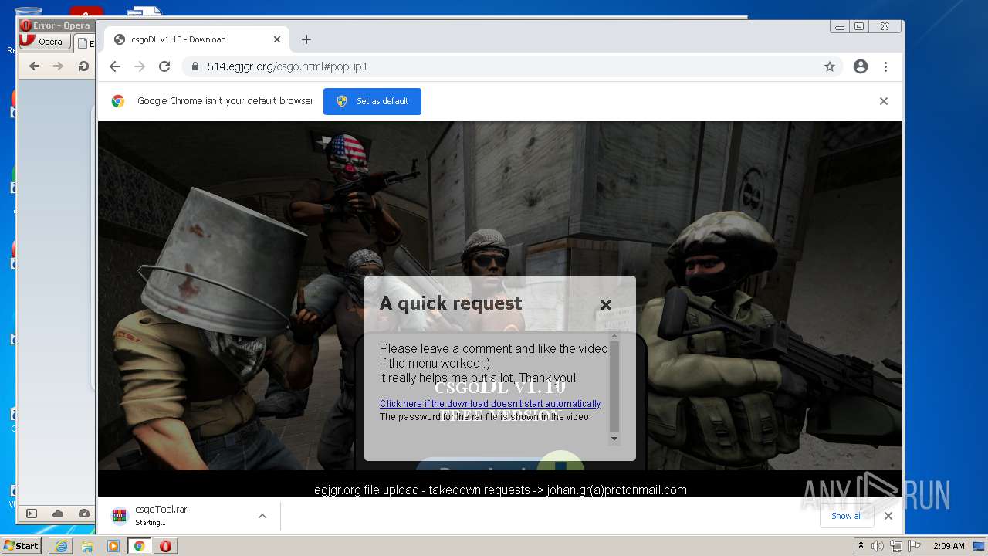This screenshot has height=556, width=988.
Task: Click Chrome's forward navigation arrow
Action: point(140,66)
